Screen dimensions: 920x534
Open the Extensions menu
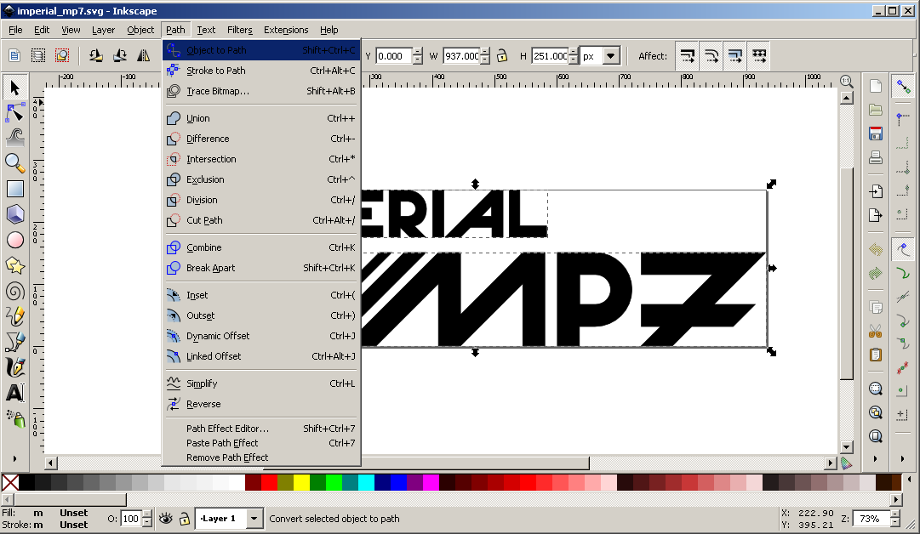[x=286, y=30]
